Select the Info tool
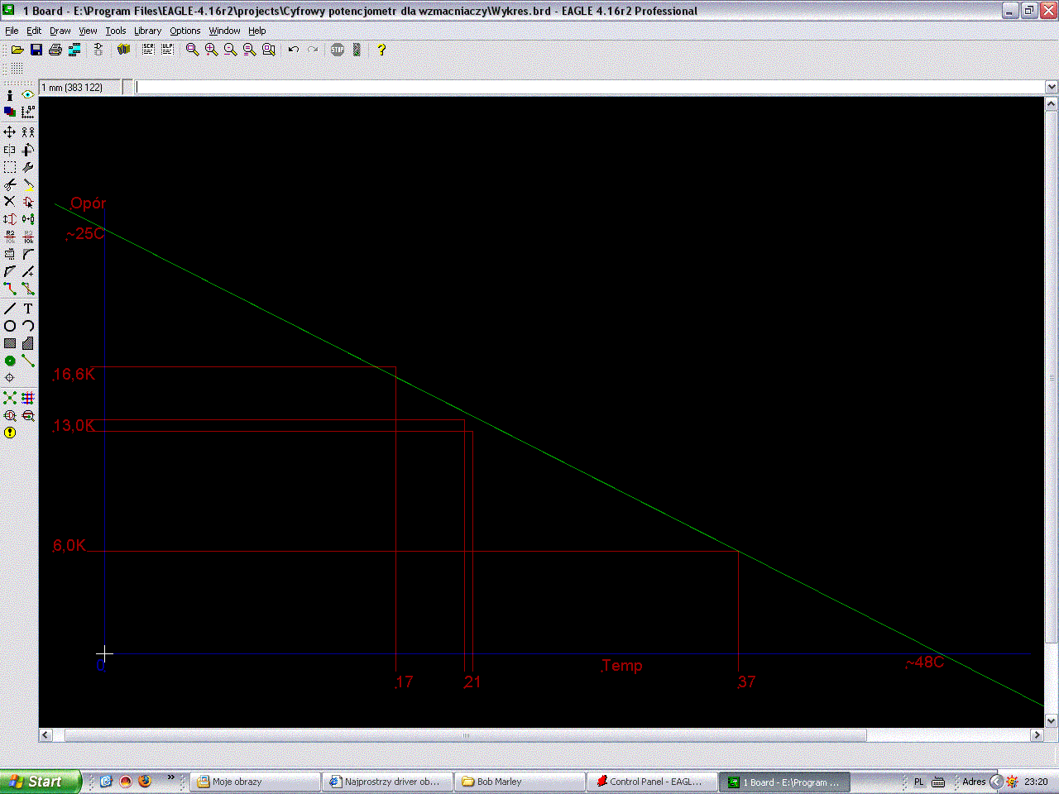 pos(10,95)
